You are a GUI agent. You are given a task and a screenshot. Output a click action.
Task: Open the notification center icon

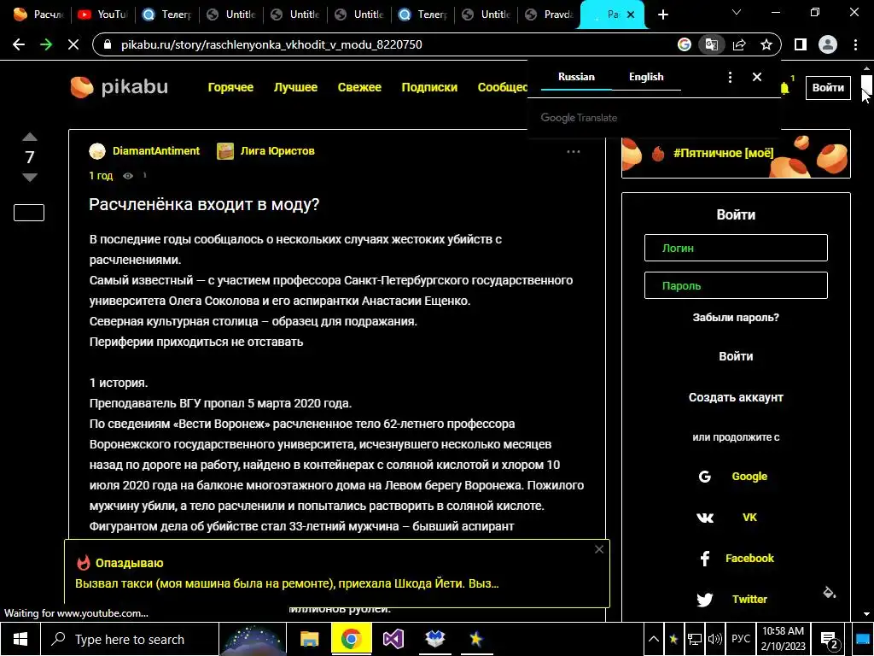tap(830, 640)
